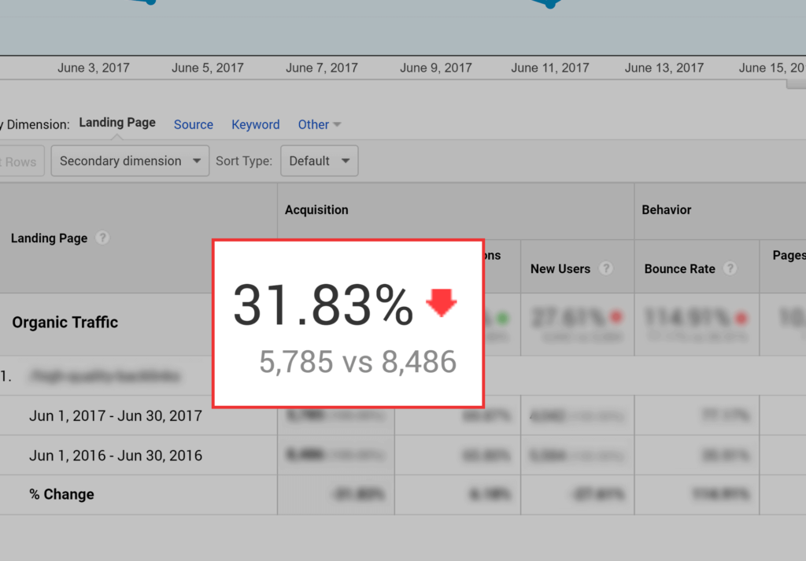Click the Organic Traffic row label
Screen dimensions: 806x561
tap(65, 322)
